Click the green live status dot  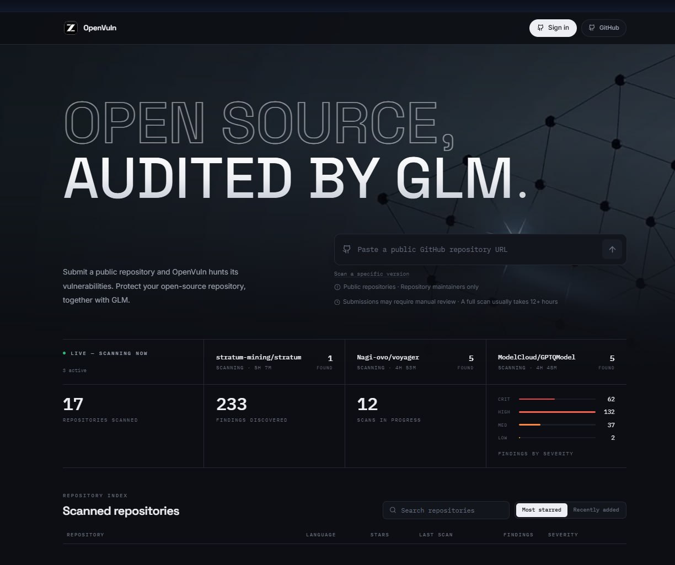click(65, 353)
